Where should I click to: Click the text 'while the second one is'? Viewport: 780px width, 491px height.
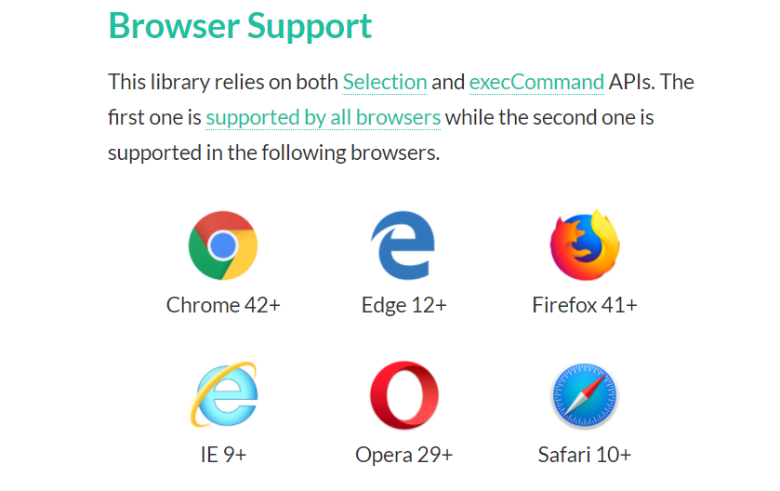pyautogui.click(x=549, y=118)
